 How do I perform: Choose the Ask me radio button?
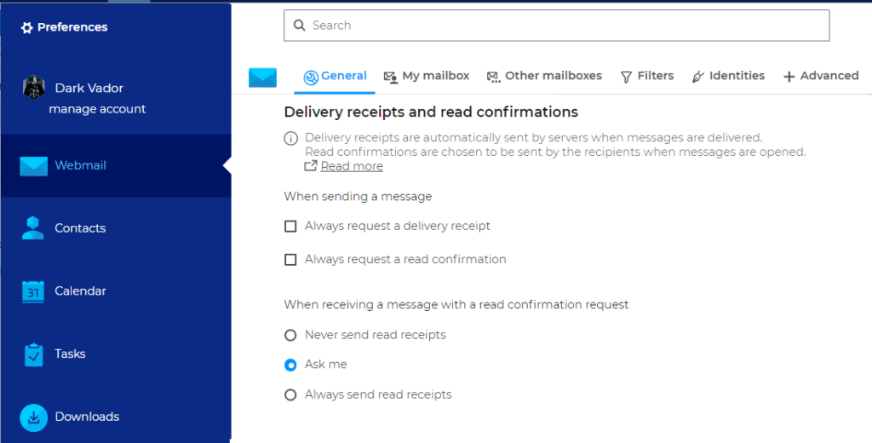coord(290,365)
